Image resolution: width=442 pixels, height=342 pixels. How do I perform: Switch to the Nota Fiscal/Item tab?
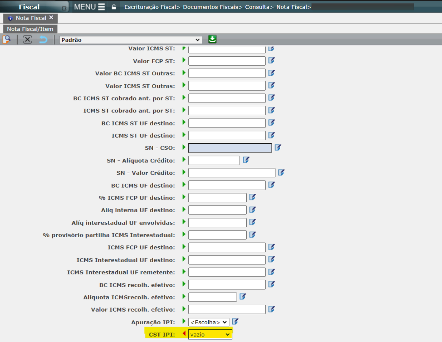tap(30, 29)
